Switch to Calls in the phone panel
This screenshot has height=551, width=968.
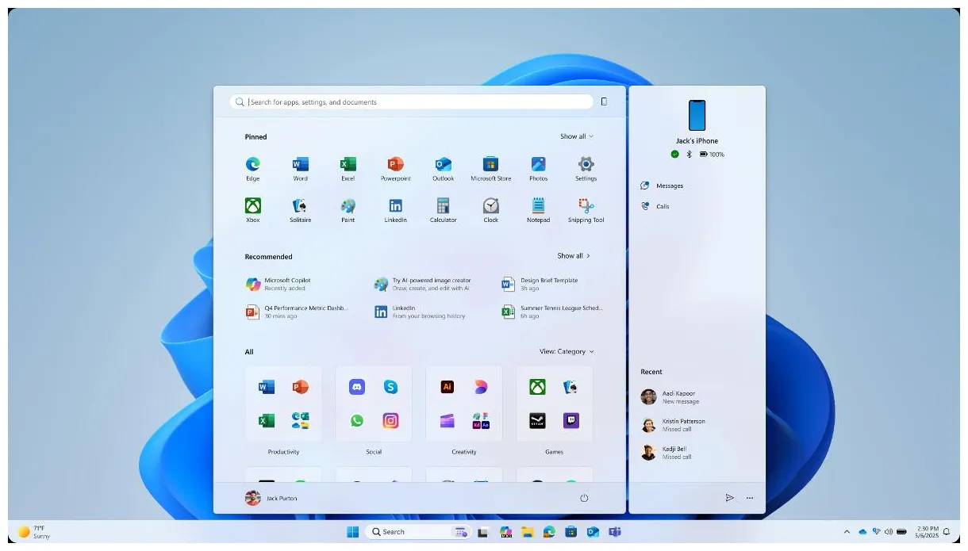coord(659,206)
